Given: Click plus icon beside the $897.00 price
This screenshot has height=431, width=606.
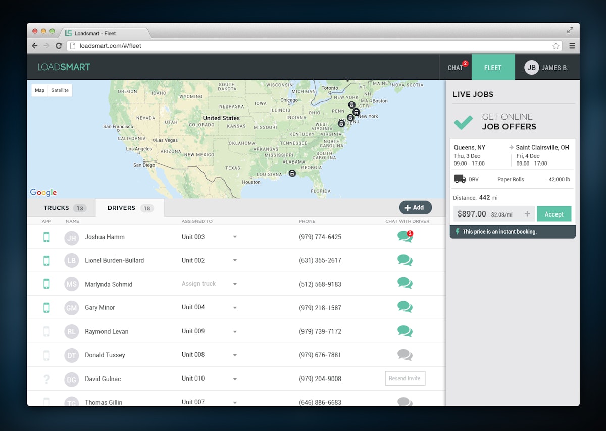Looking at the screenshot, I should tap(527, 214).
